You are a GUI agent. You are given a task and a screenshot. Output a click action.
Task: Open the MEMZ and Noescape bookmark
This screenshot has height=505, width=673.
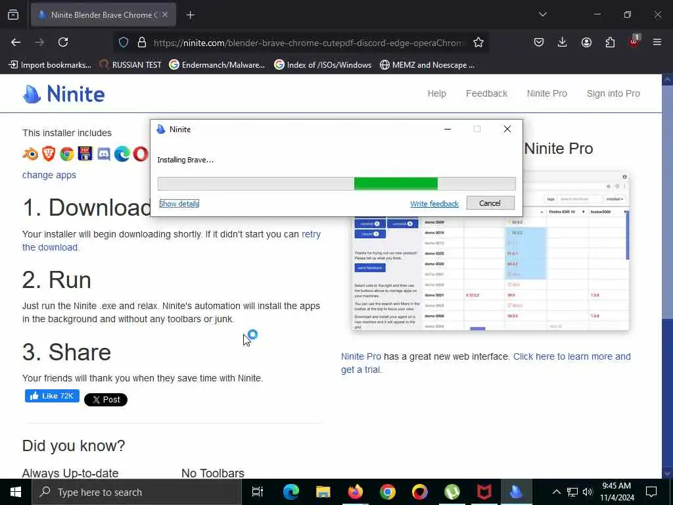(x=427, y=65)
